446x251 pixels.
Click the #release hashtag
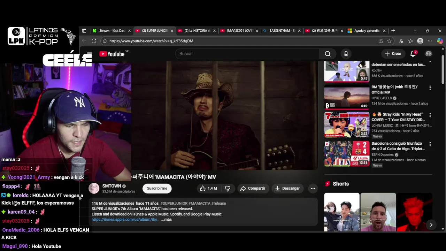click(x=219, y=203)
